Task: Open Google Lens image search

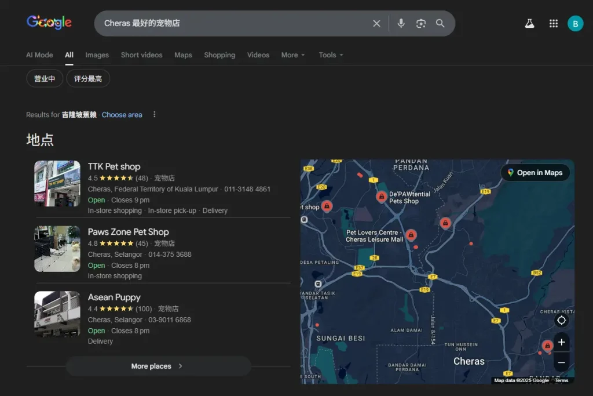Action: (421, 23)
